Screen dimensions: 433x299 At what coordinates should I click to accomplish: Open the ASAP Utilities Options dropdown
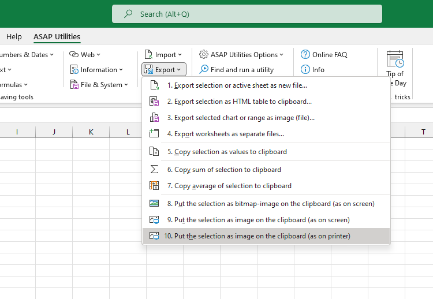click(241, 55)
